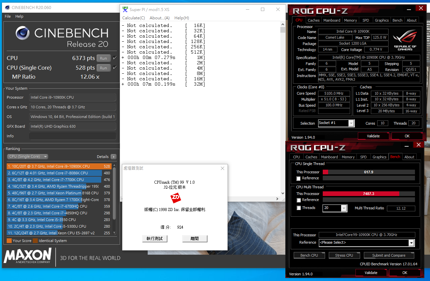The width and height of the screenshot is (430, 281).
Task: Click Bench CPU button
Action: (309, 255)
